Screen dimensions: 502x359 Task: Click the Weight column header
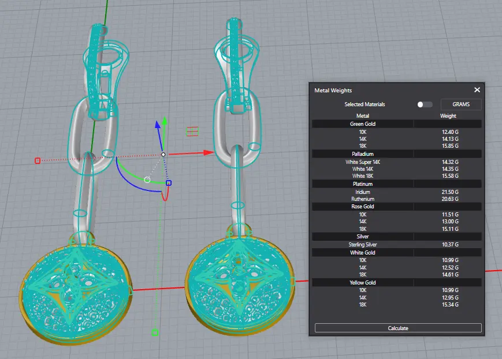coord(448,115)
